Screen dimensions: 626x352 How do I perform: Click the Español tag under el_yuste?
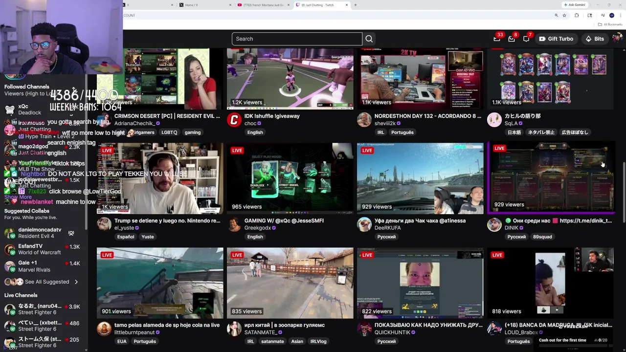point(126,237)
